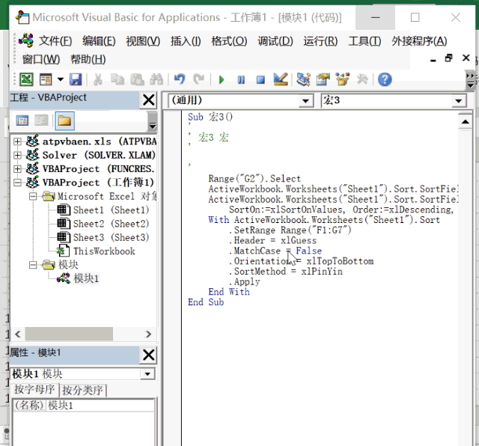This screenshot has width=479, height=446.
Task: Open the 文件(F) menu
Action: (x=55, y=41)
